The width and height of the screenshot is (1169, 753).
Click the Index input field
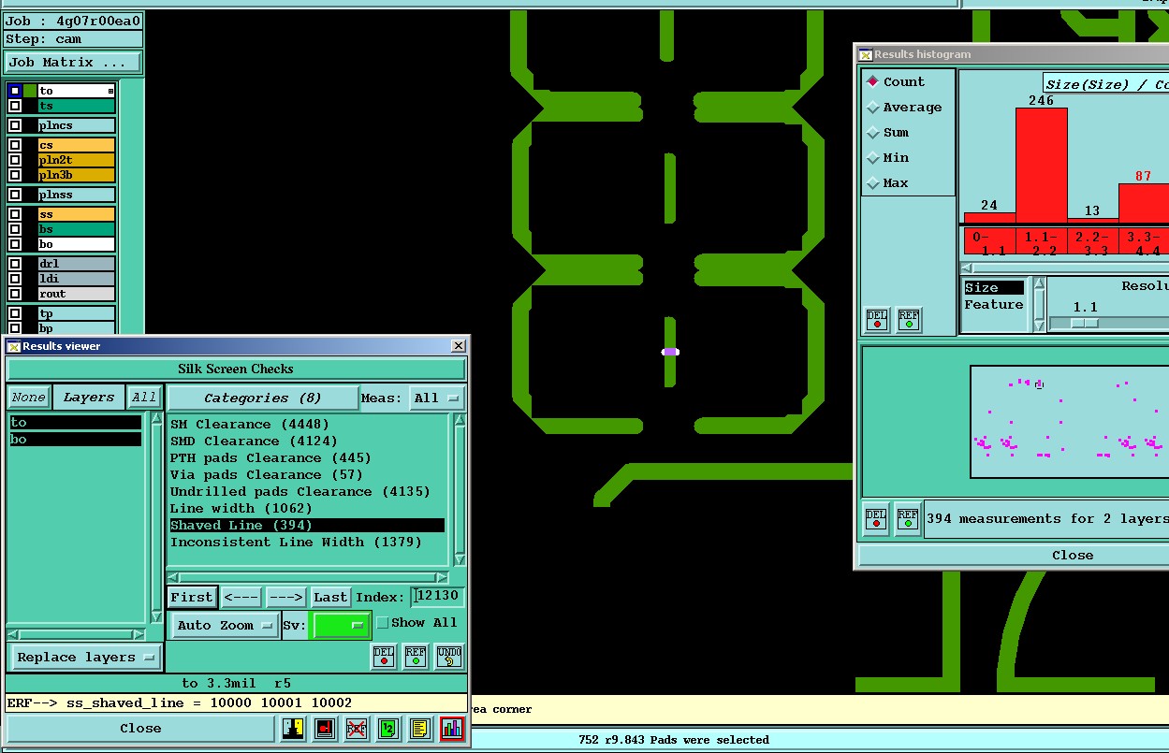[438, 597]
